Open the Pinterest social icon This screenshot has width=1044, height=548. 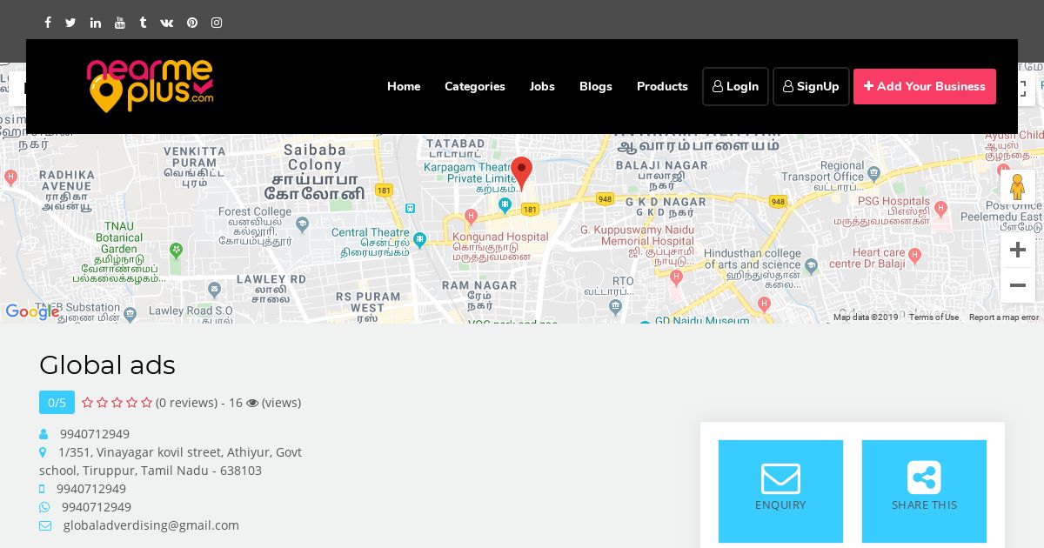(x=192, y=23)
